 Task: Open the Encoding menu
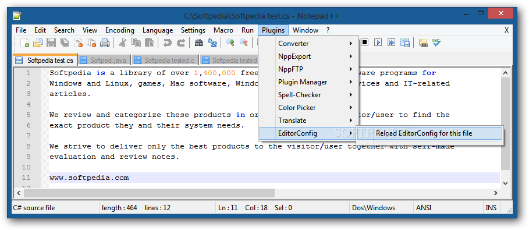(120, 30)
